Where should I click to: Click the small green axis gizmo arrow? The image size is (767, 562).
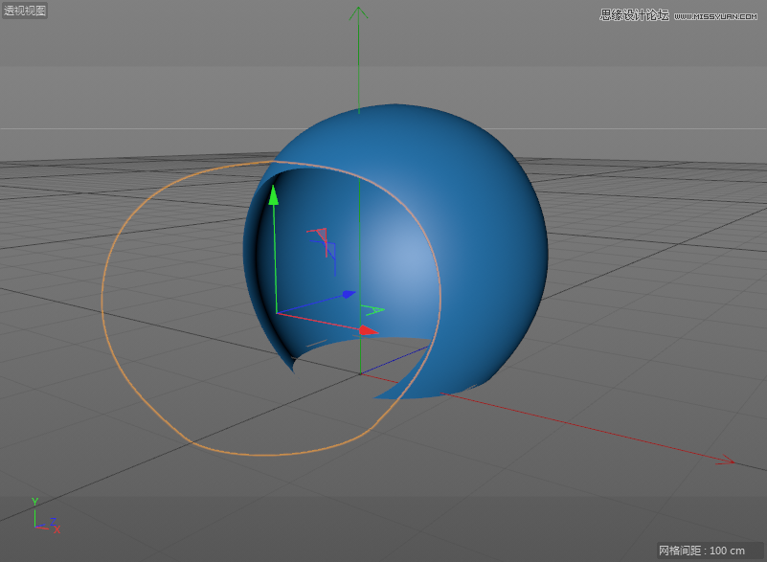click(x=372, y=308)
